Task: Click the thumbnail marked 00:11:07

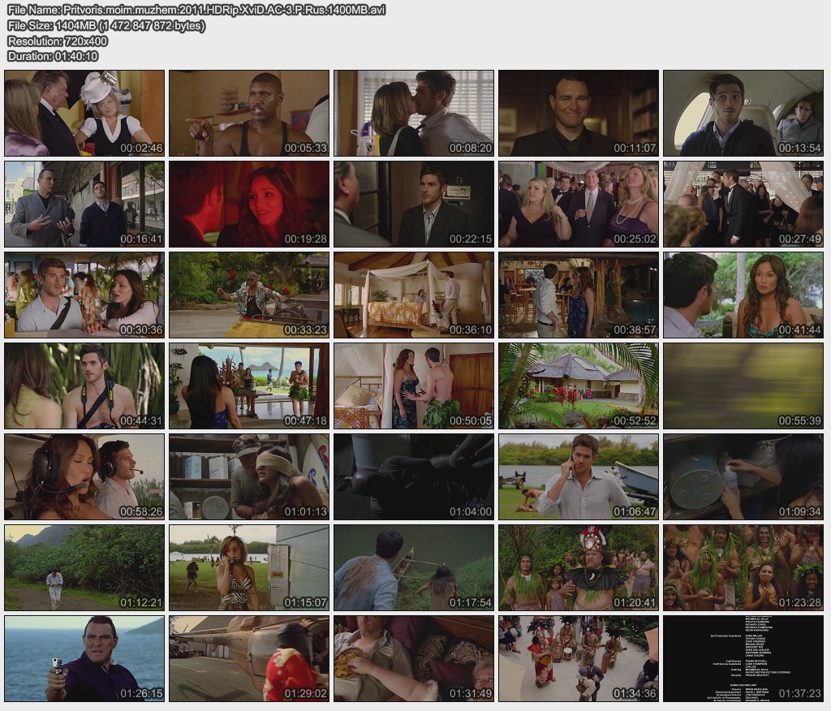Action: (578, 114)
